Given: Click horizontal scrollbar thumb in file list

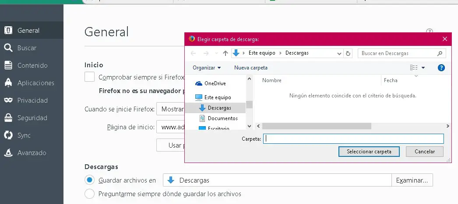Looking at the screenshot, I should [x=317, y=126].
